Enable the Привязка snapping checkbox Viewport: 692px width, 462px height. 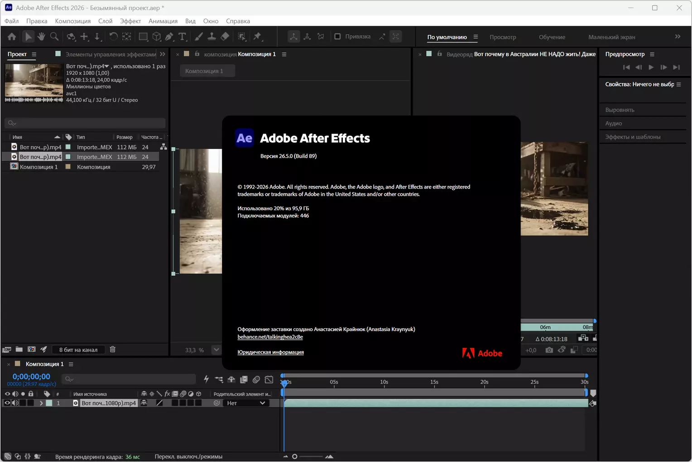tap(337, 37)
